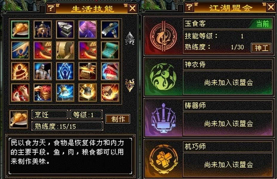
Task: Click the 制作 craft button
Action: pyautogui.click(x=118, y=119)
